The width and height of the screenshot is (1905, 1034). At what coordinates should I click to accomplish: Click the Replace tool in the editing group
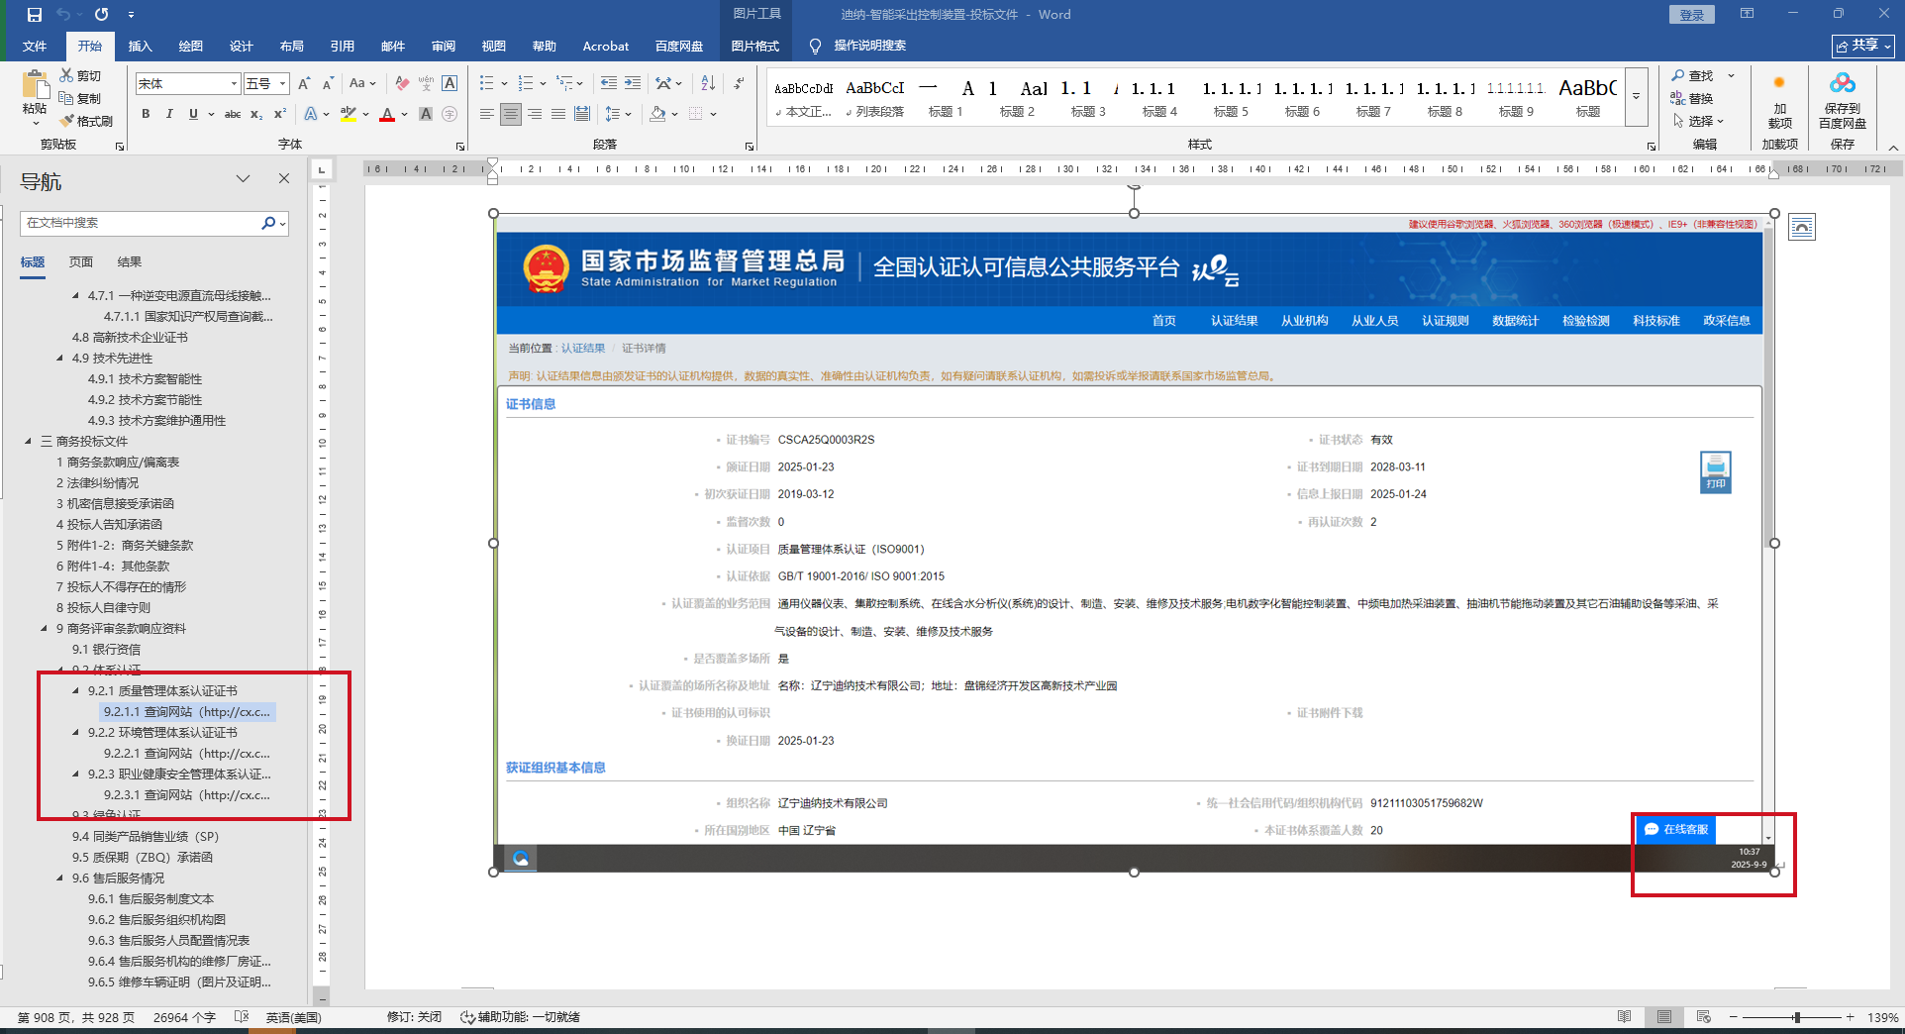pyautogui.click(x=1693, y=98)
